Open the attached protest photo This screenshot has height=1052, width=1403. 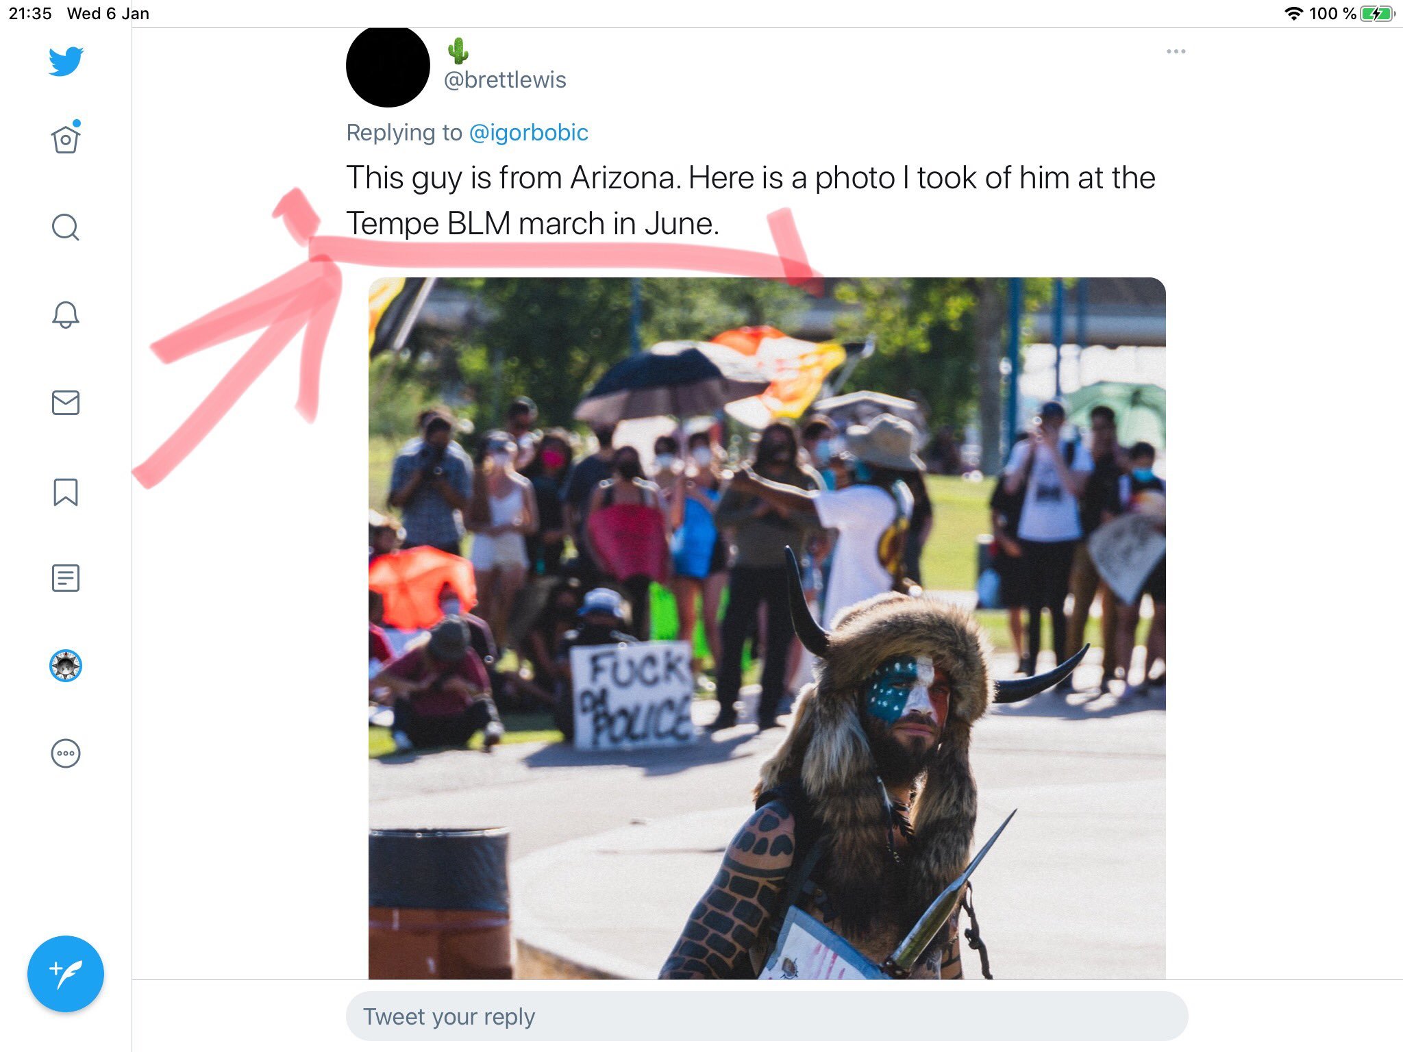[767, 628]
